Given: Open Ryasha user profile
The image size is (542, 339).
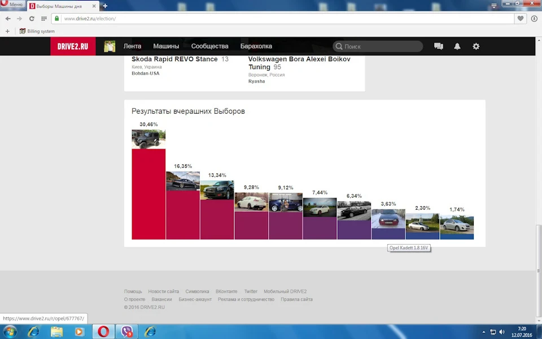Looking at the screenshot, I should coord(256,81).
